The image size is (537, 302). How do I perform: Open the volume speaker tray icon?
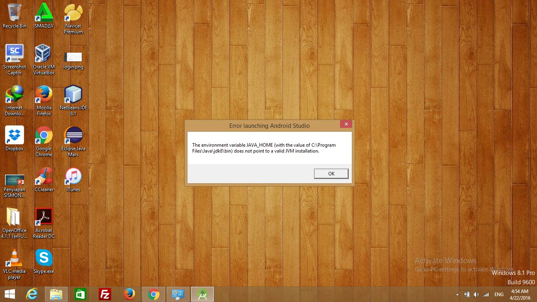[x=476, y=295]
